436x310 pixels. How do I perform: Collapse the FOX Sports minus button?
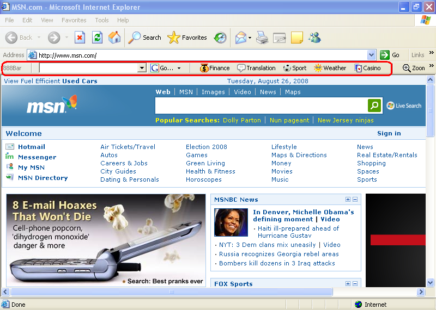click(x=355, y=283)
